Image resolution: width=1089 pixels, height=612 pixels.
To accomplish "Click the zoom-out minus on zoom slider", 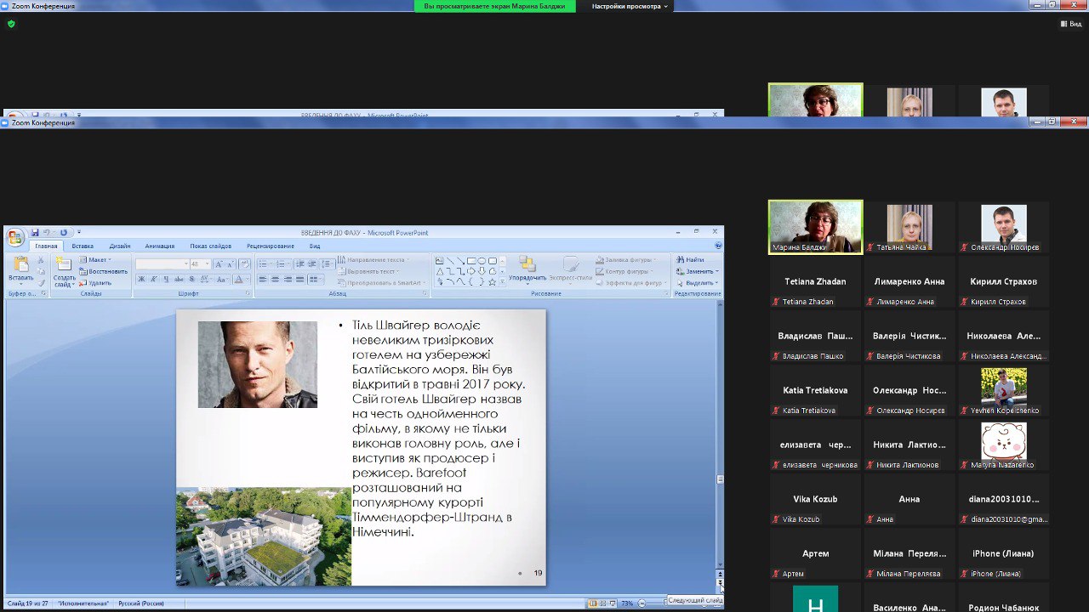I will [x=641, y=603].
